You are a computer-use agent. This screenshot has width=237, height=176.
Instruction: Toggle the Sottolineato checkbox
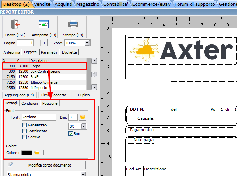click(24, 131)
